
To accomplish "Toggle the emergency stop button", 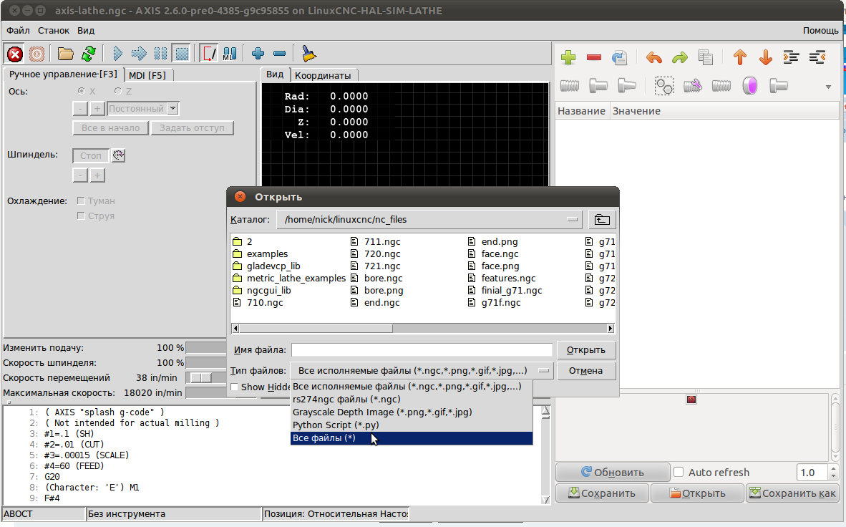I will 15,54.
